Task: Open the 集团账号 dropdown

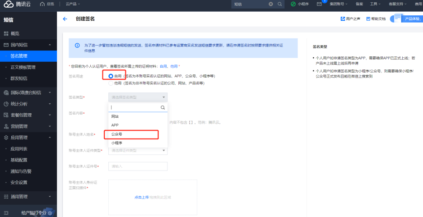Action: click(x=338, y=4)
